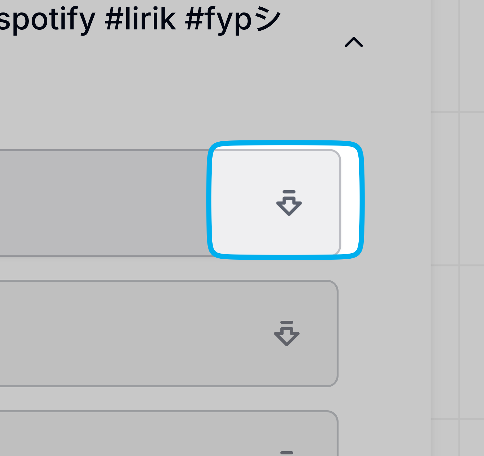This screenshot has width=484, height=456.
Task: Click the gap between the second and bottom rows
Action: 160,399
